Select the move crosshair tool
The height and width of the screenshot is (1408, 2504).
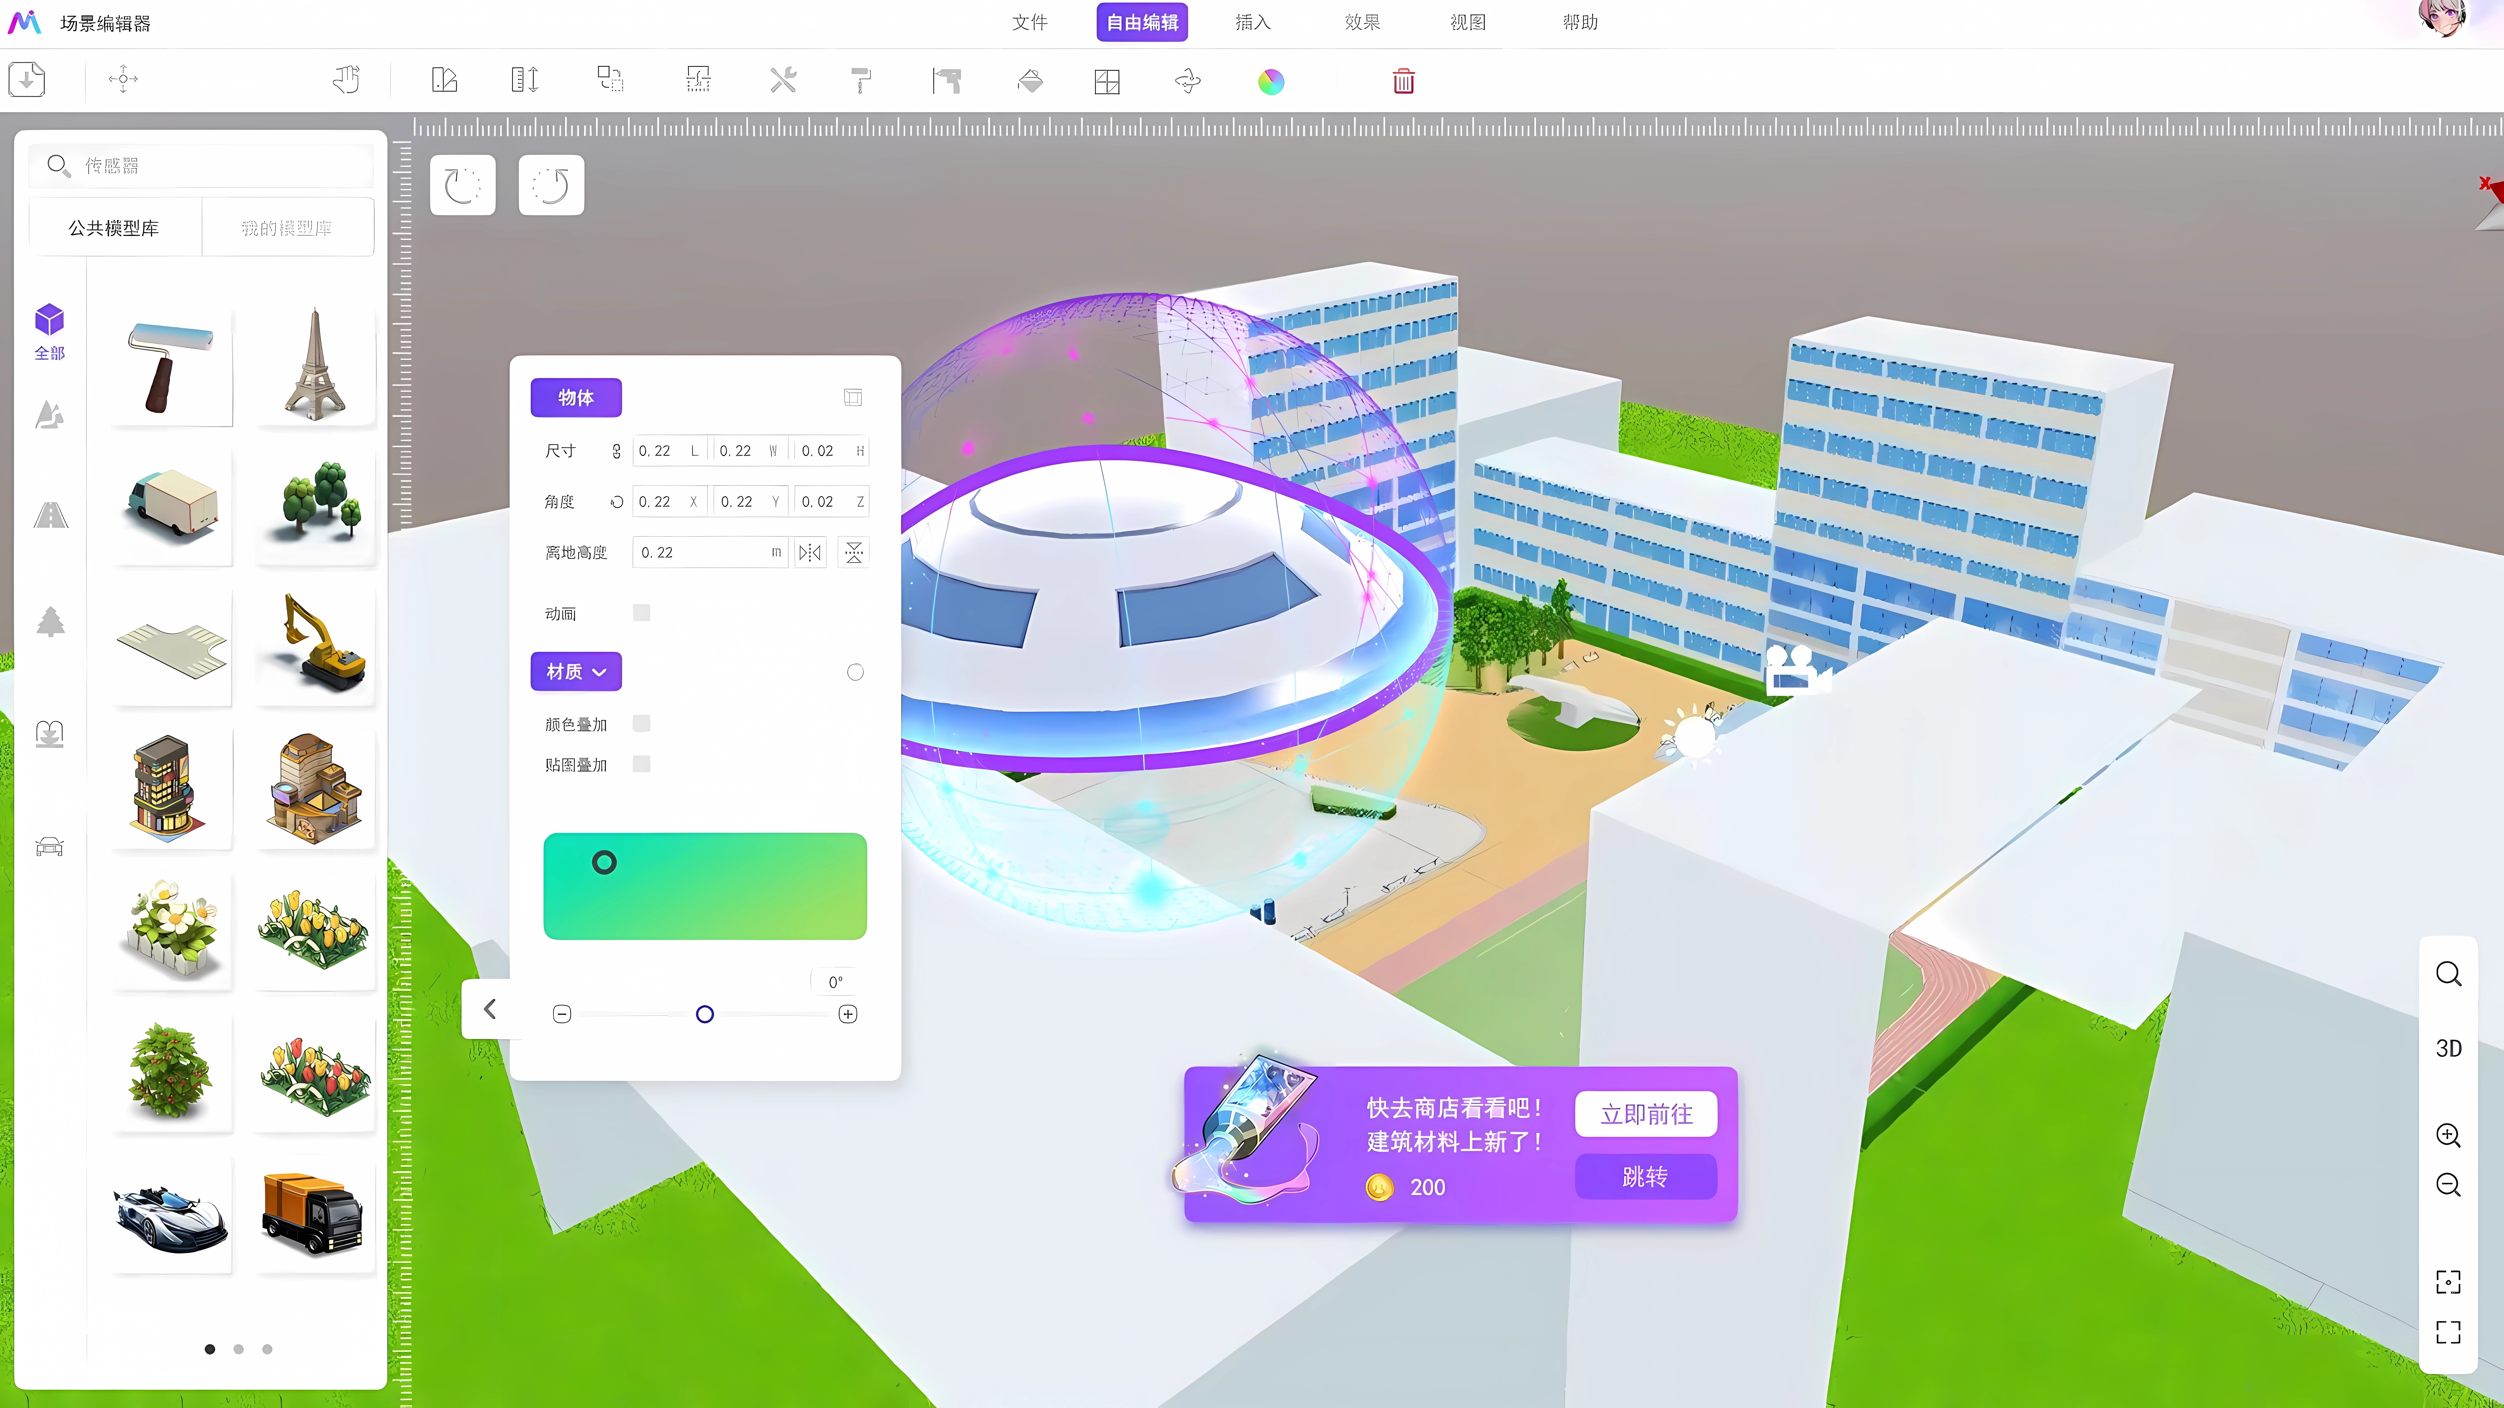pyautogui.click(x=124, y=80)
